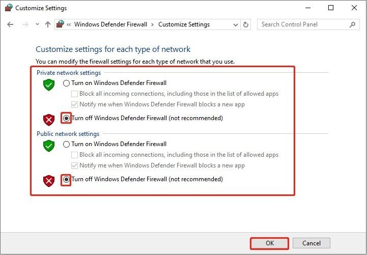
Task: Select Turn on Firewall for Private network
Action: click(66, 83)
